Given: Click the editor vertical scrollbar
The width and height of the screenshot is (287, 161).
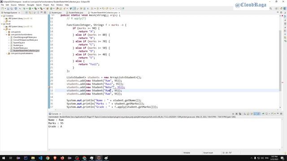Looking at the screenshot, I should (x=280, y=61).
